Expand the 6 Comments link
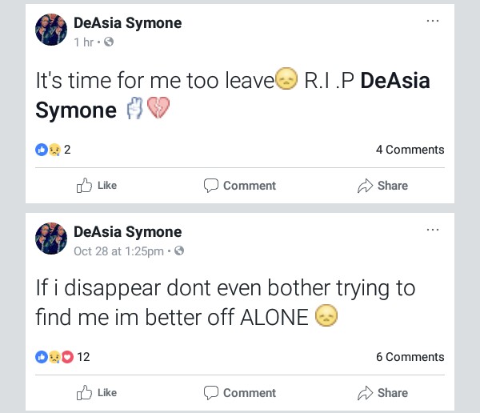 pos(410,357)
